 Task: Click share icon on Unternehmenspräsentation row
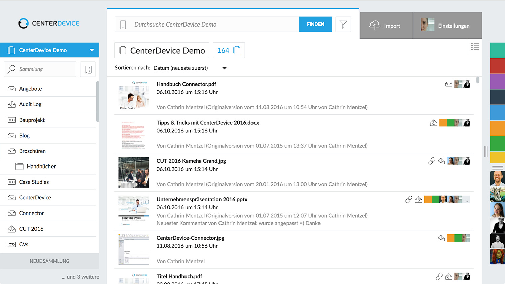click(x=418, y=200)
